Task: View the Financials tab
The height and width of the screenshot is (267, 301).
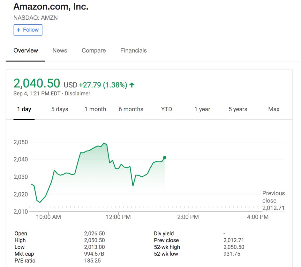Action: click(x=133, y=50)
